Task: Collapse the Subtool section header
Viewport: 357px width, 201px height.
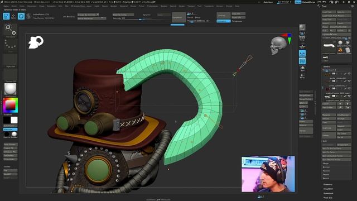Action: click(327, 66)
